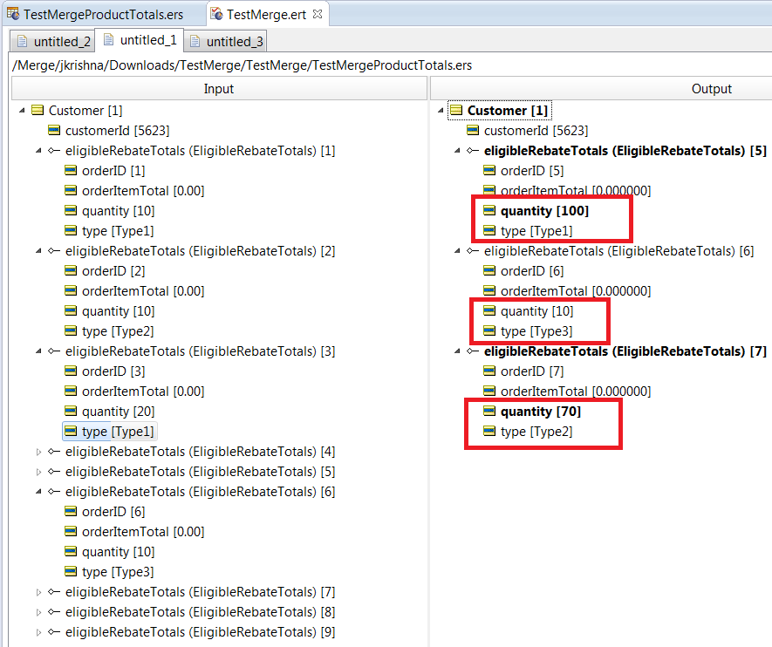Collapse Input eligibleRebateTotals [1] node
Screen dimensions: 772x647
pyautogui.click(x=38, y=151)
